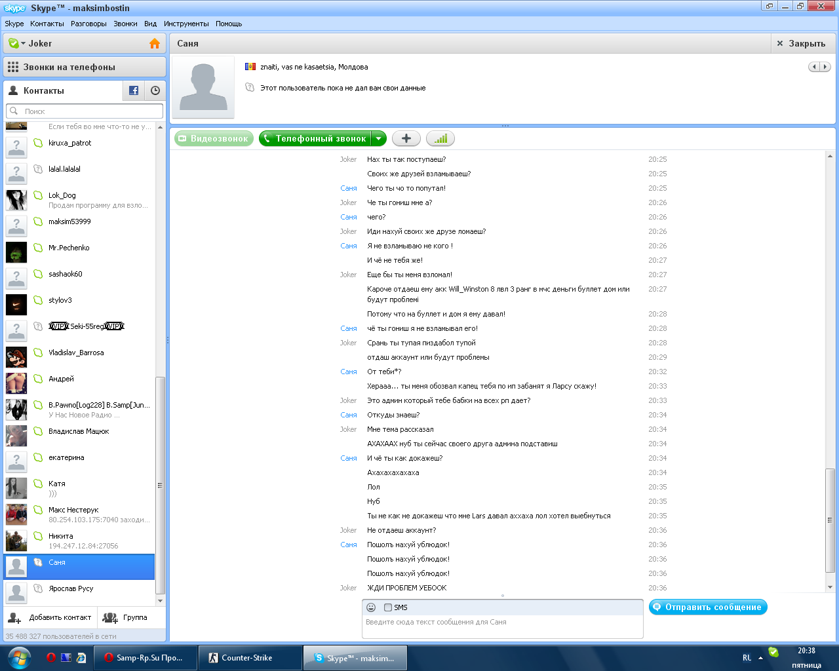Click status icon beside Андрей
The width and height of the screenshot is (839, 671).
point(38,379)
